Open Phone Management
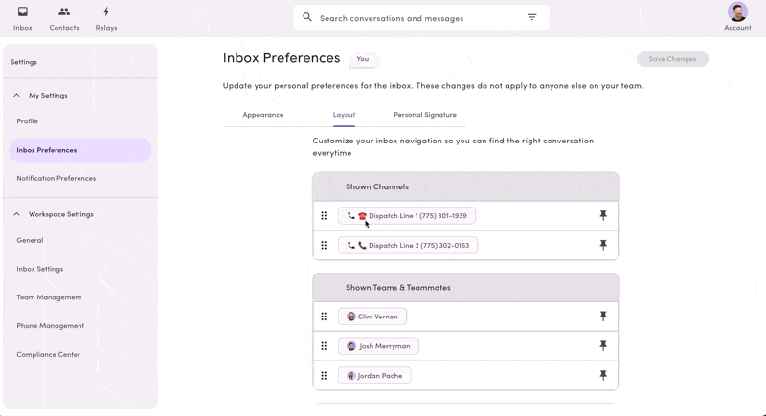Image resolution: width=766 pixels, height=416 pixels. coord(51,326)
